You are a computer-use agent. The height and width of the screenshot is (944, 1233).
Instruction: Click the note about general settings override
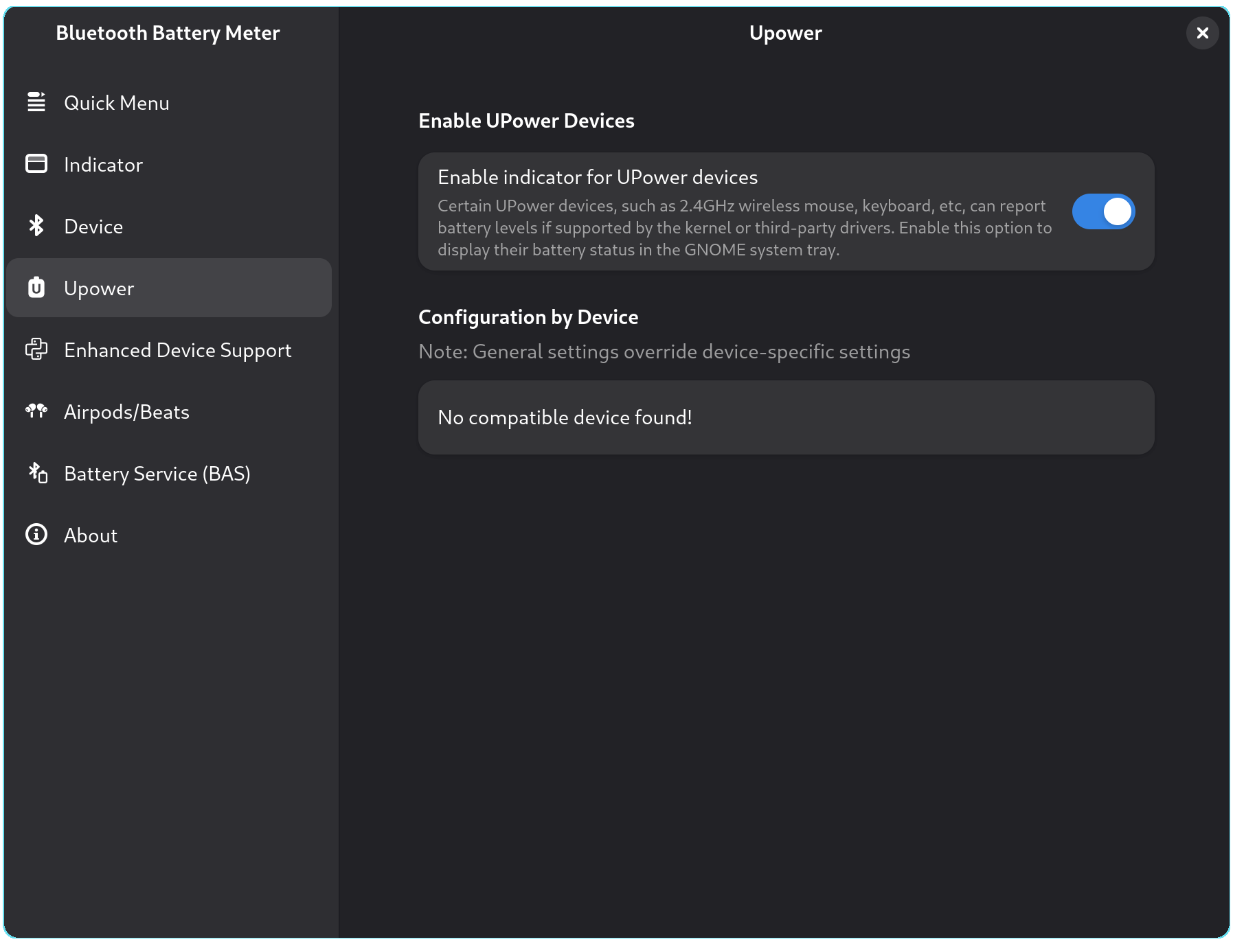tap(664, 352)
